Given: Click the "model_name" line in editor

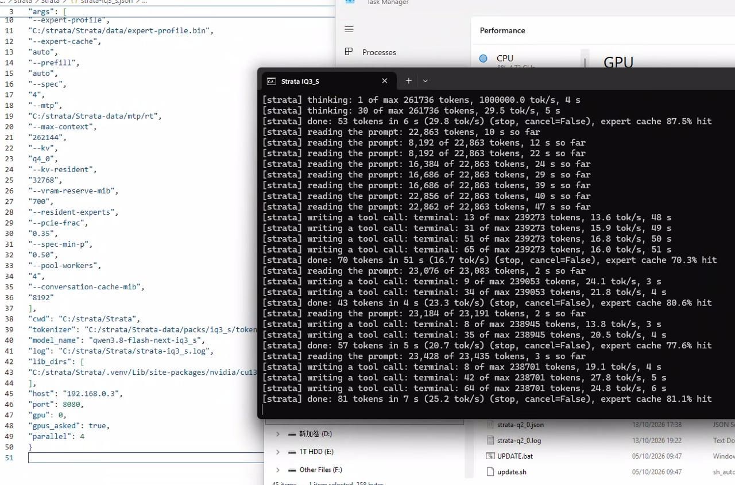Looking at the screenshot, I should pos(117,340).
